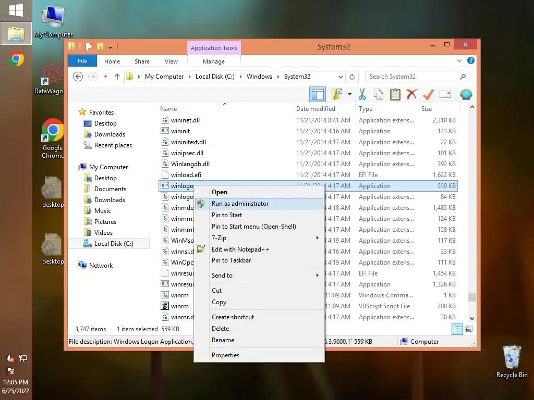This screenshot has width=534, height=400.
Task: Open Network in the navigation pane
Action: coord(101,265)
